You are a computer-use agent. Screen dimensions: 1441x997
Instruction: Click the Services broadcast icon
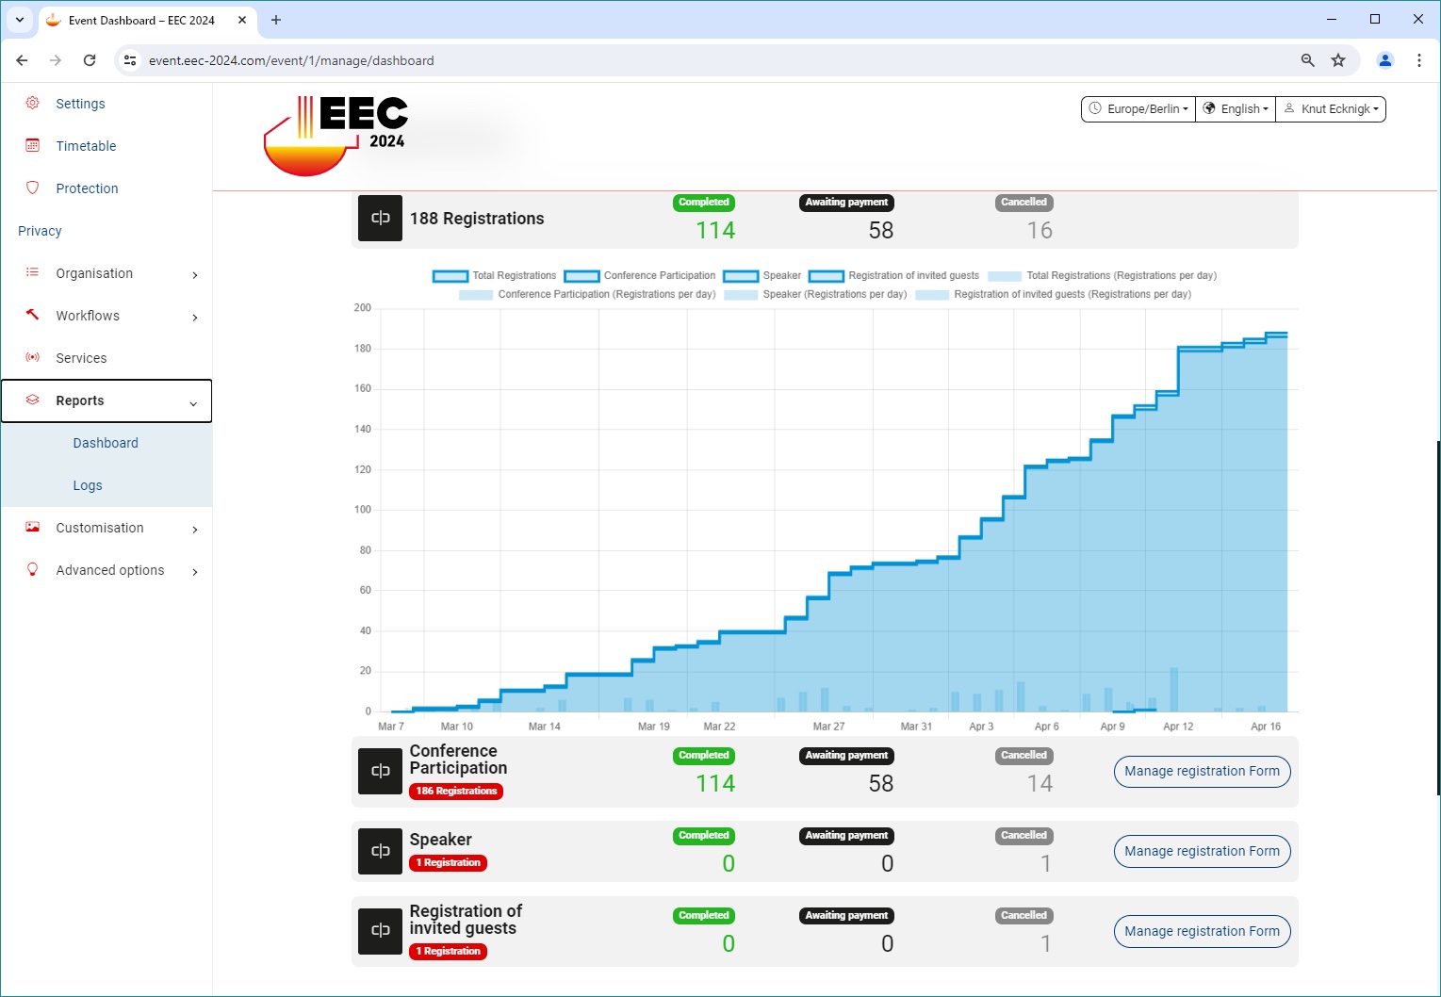33,357
